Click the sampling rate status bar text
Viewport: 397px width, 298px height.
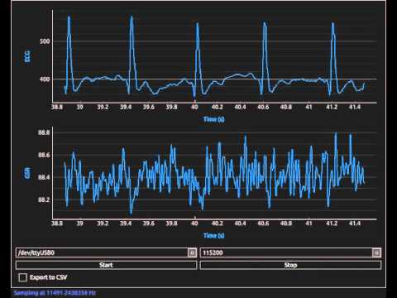(x=55, y=293)
